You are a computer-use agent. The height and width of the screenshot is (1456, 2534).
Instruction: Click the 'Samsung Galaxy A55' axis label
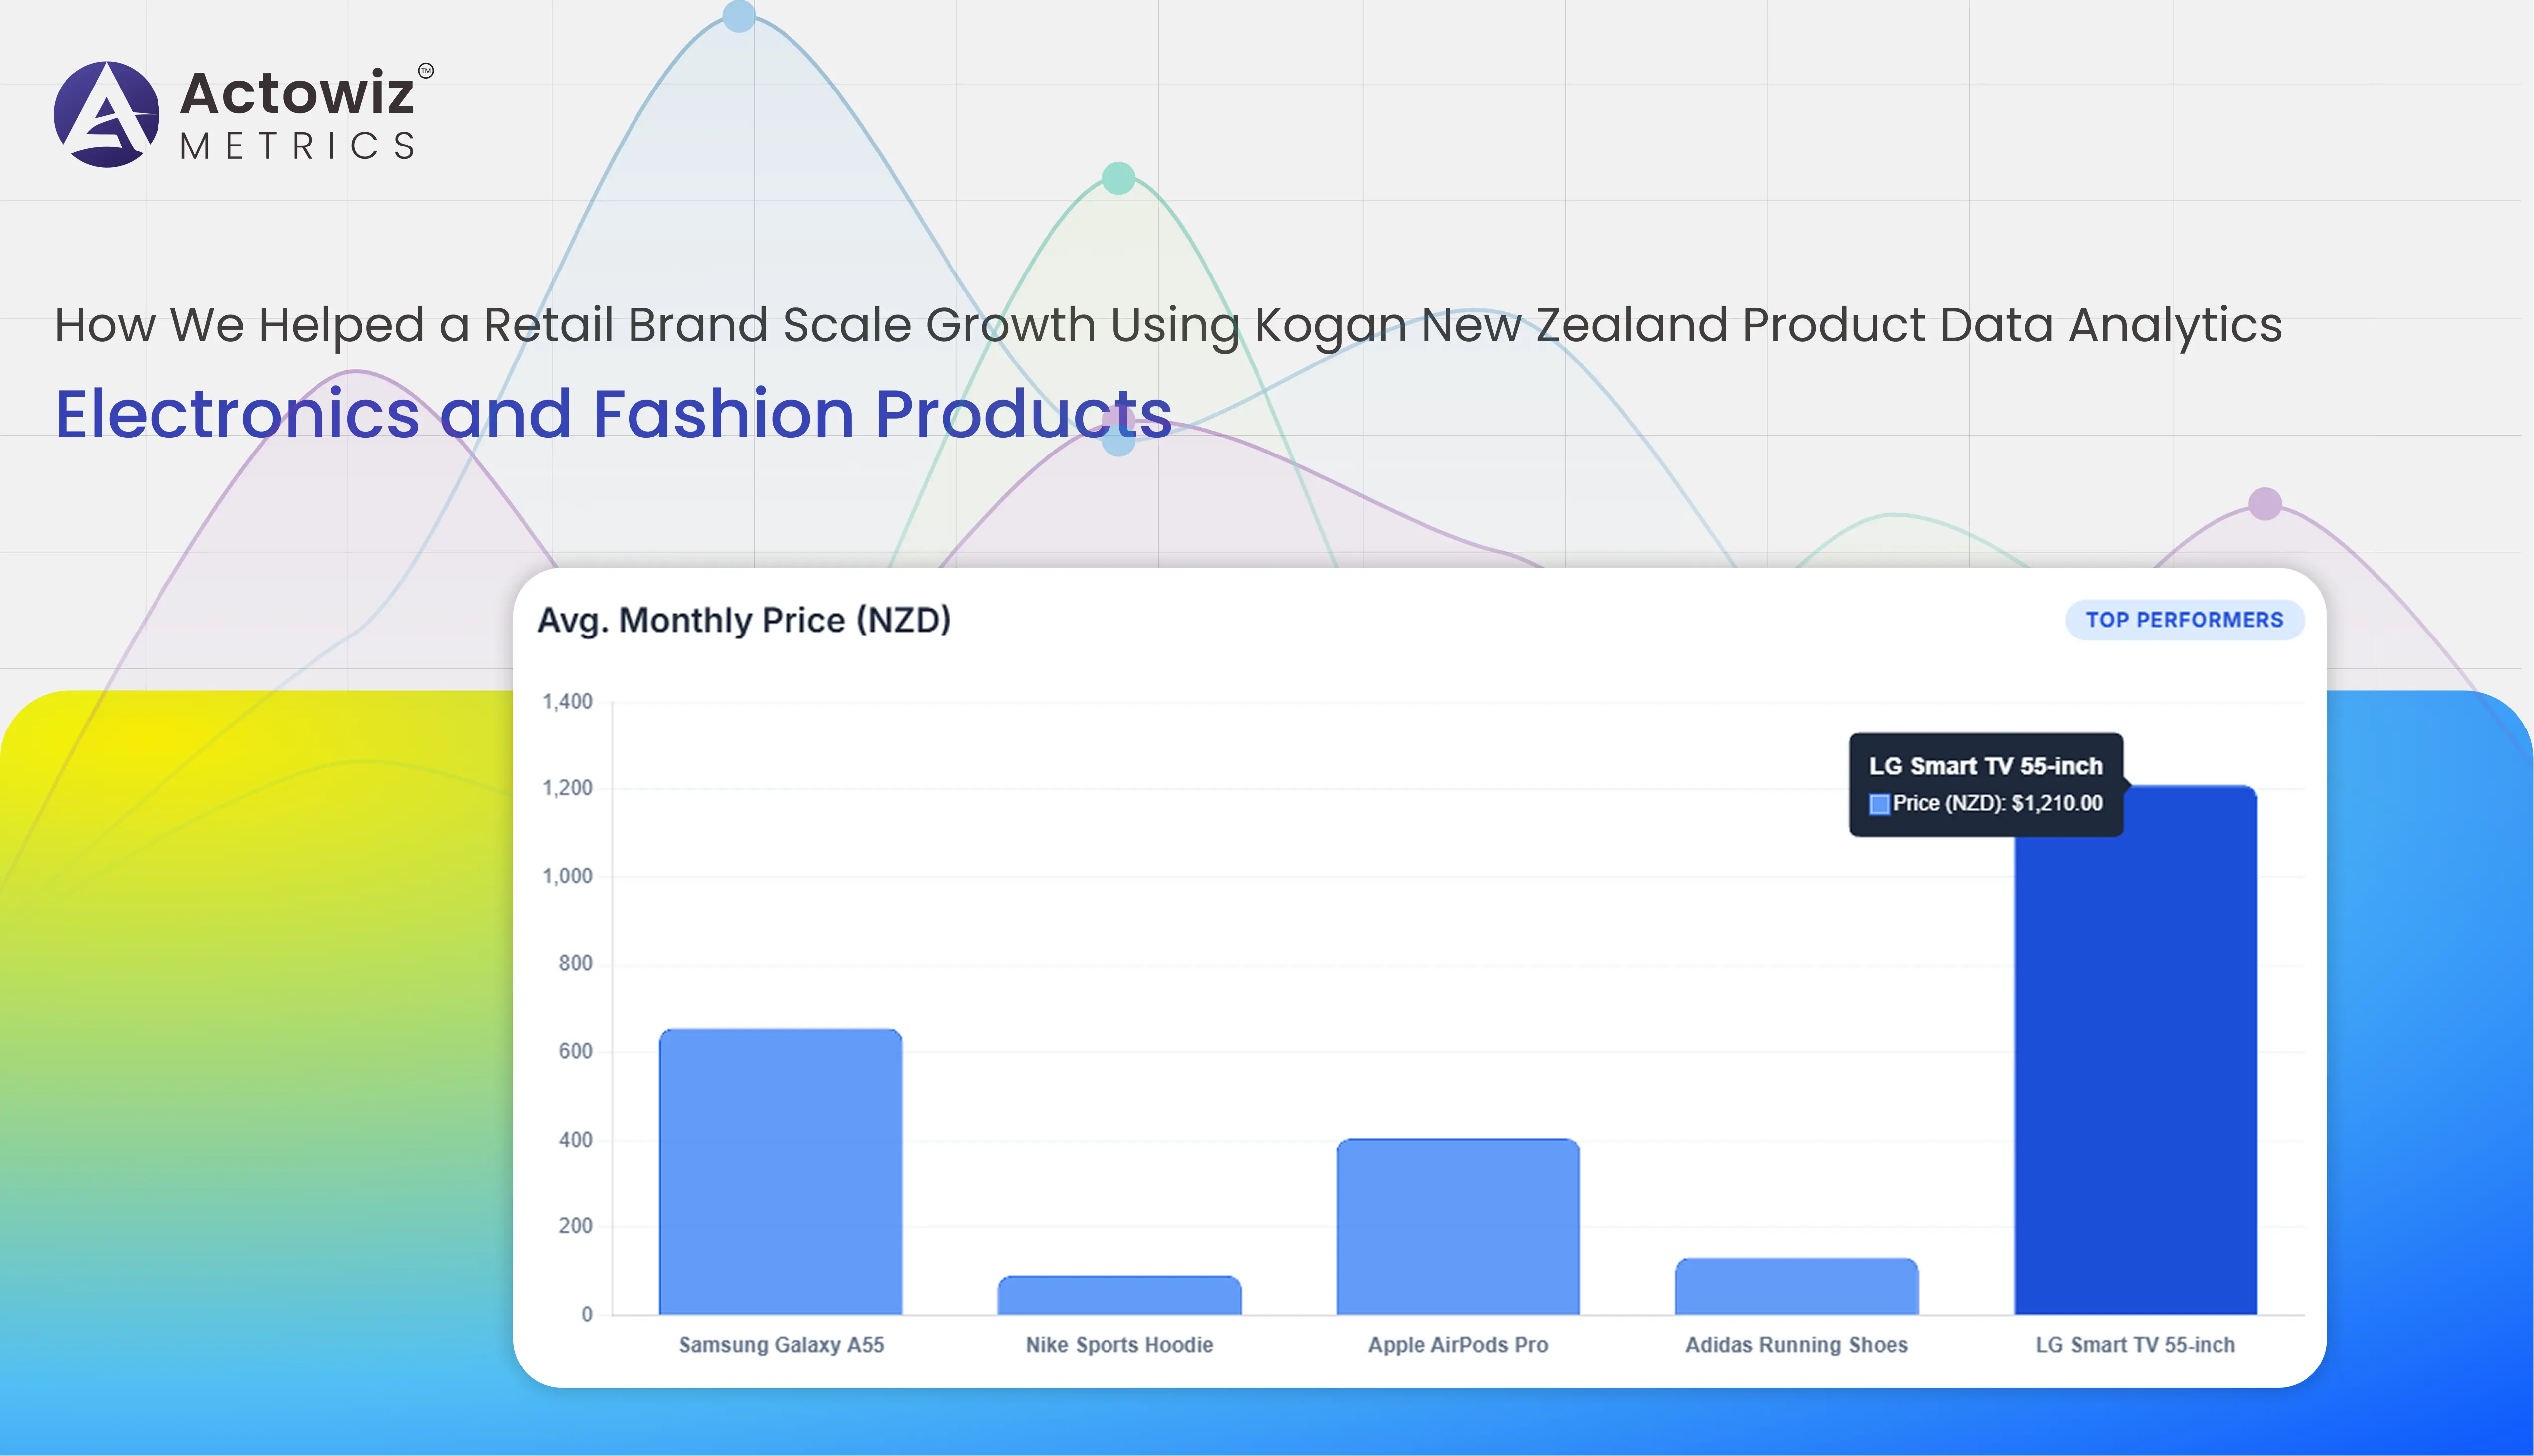click(781, 1345)
